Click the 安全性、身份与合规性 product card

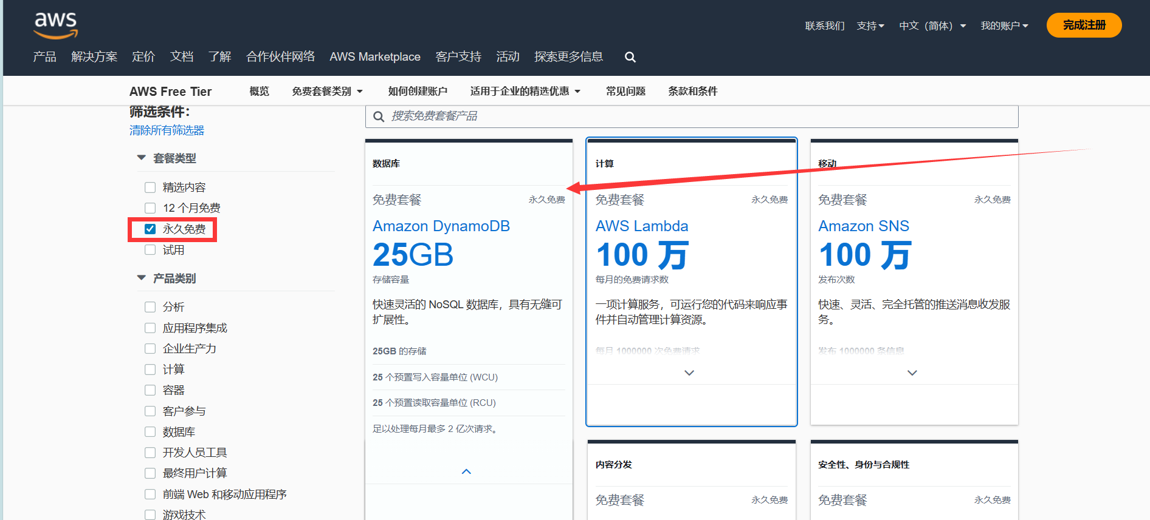(x=914, y=480)
